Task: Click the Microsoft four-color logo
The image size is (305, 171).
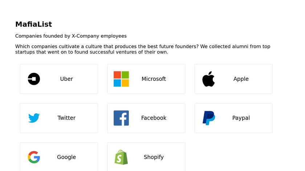Action: click(x=121, y=79)
